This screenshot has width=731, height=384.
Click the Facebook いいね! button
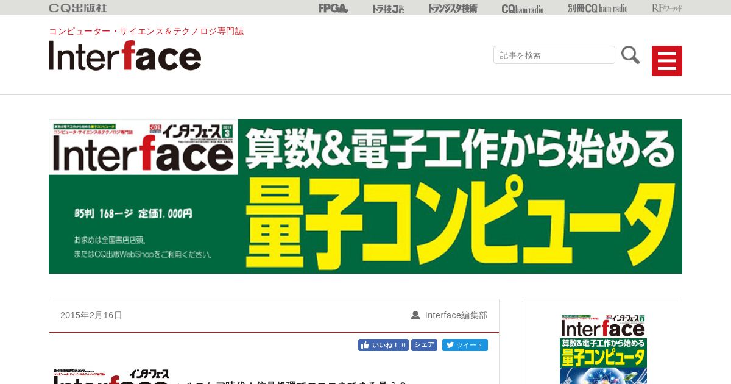383,345
